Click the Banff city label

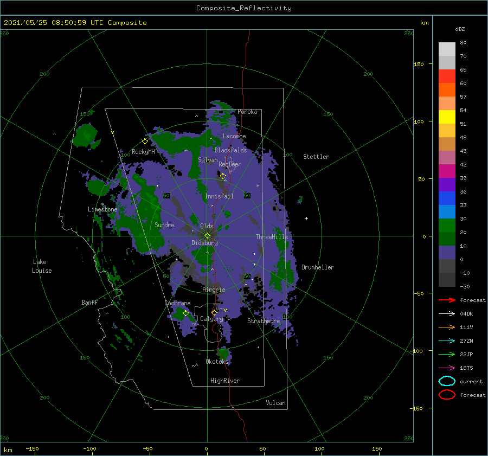89,302
